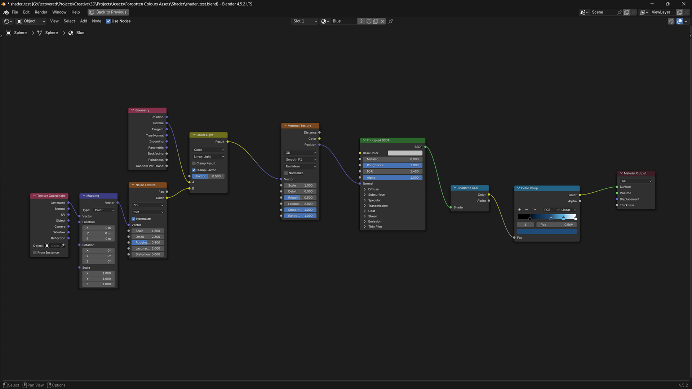Unlink the Blue material with the X icon
Viewport: 692px width, 389px height.
382,21
